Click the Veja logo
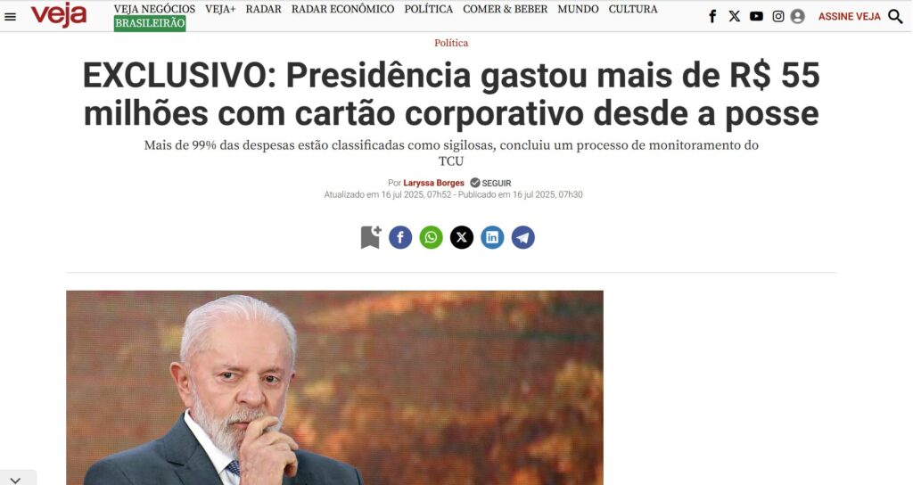Screen dimensions: 913x485 (59, 14)
